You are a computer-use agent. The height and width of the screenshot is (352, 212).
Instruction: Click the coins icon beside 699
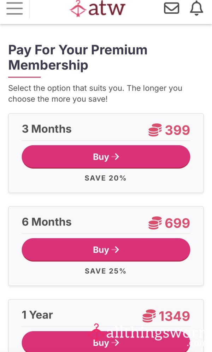(155, 223)
